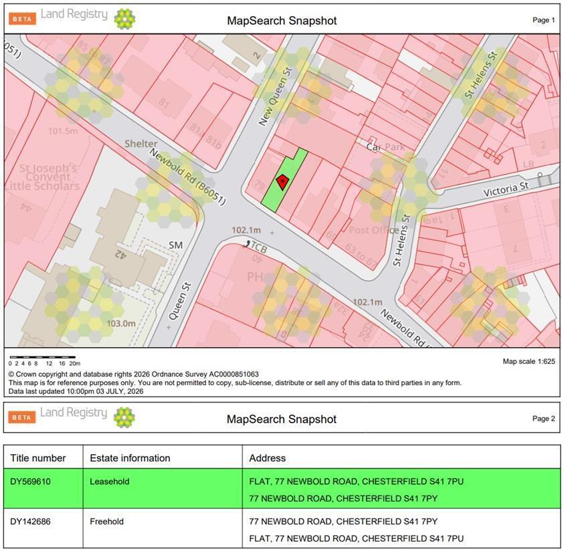Click the 'Shelter' map label
Screen dimensions: 564x553
(x=141, y=144)
